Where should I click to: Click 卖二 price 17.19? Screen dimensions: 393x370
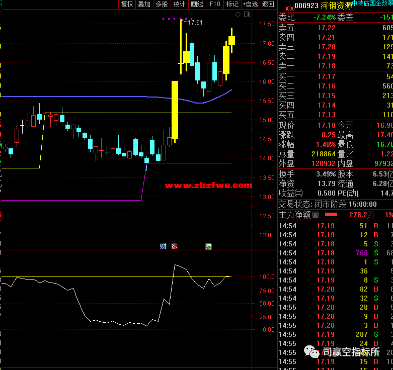tap(327, 56)
